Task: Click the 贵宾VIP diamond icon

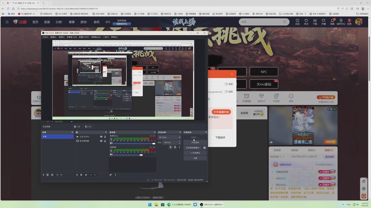Action: pos(261,96)
